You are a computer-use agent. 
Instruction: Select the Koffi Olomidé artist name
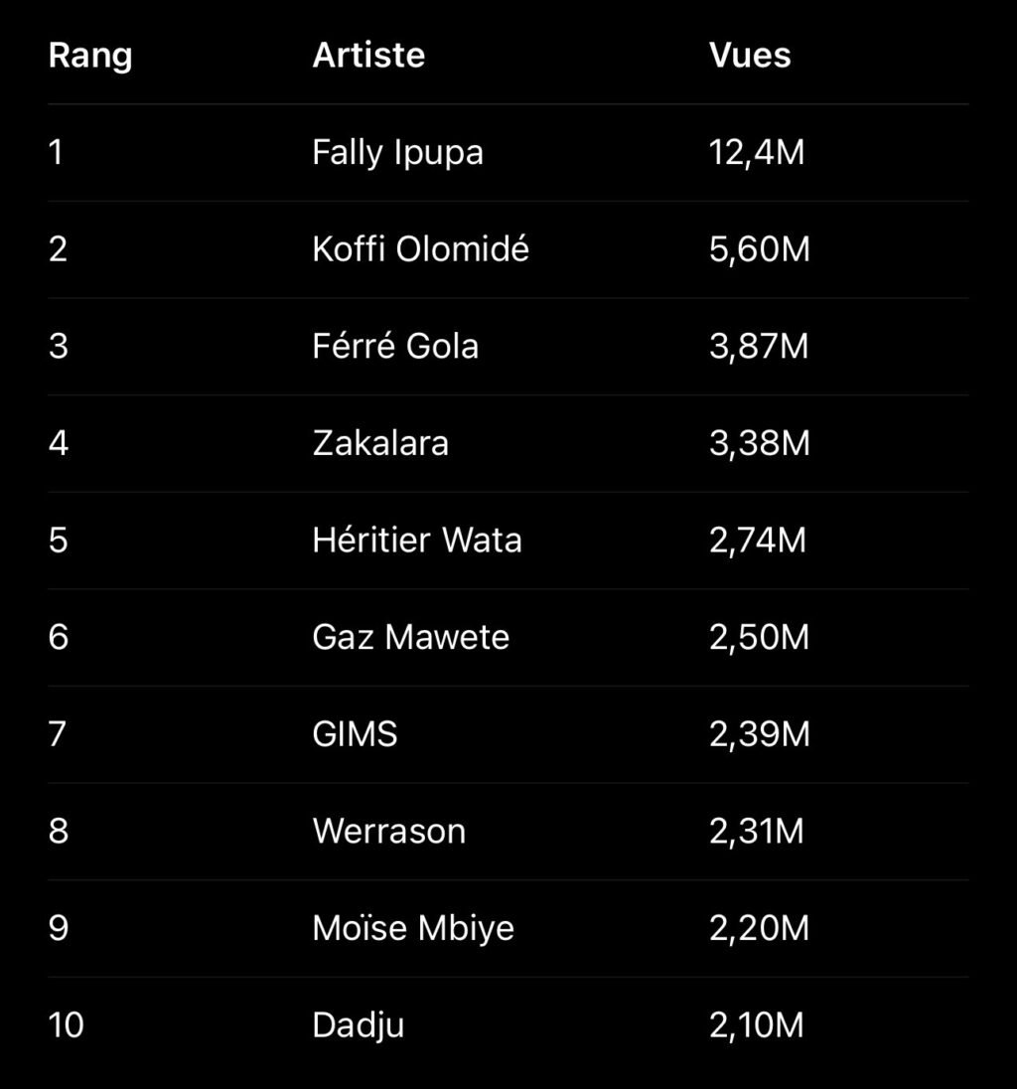[x=420, y=249]
